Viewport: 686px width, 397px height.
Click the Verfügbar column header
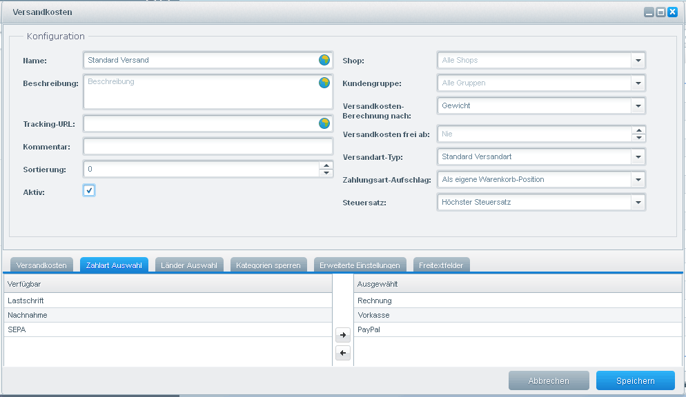click(168, 284)
